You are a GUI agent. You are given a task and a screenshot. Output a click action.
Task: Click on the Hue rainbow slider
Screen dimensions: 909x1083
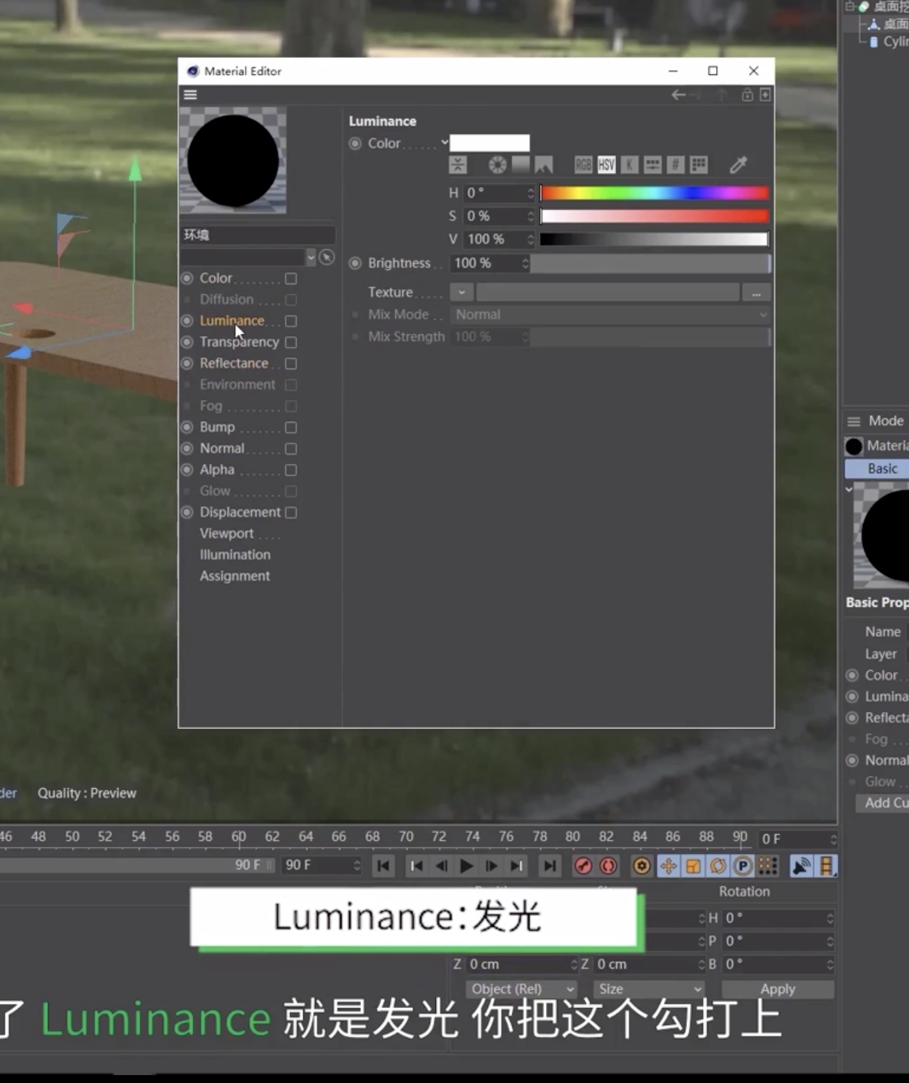pos(654,193)
